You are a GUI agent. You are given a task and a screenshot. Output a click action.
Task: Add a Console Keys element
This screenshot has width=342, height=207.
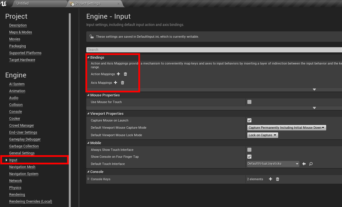coord(270,179)
